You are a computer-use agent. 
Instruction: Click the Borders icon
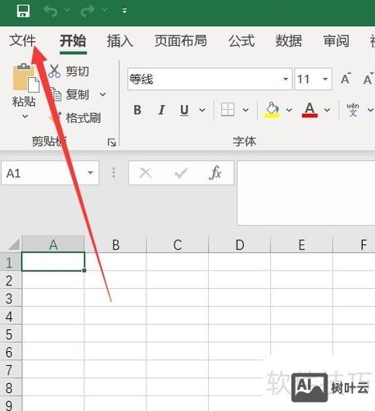pyautogui.click(x=228, y=110)
